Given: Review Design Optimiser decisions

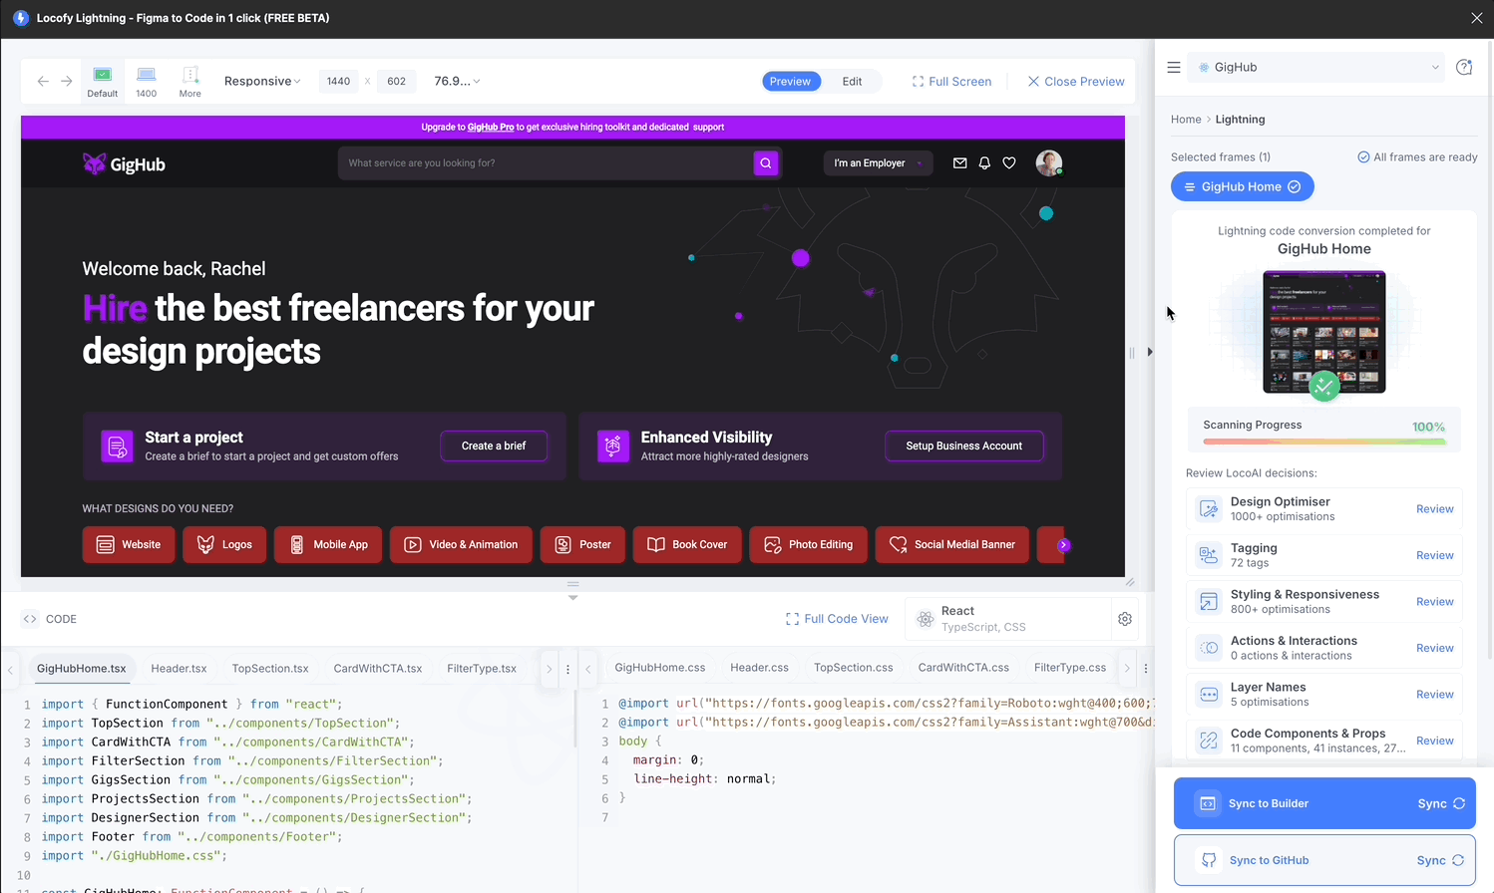Looking at the screenshot, I should (x=1434, y=509).
